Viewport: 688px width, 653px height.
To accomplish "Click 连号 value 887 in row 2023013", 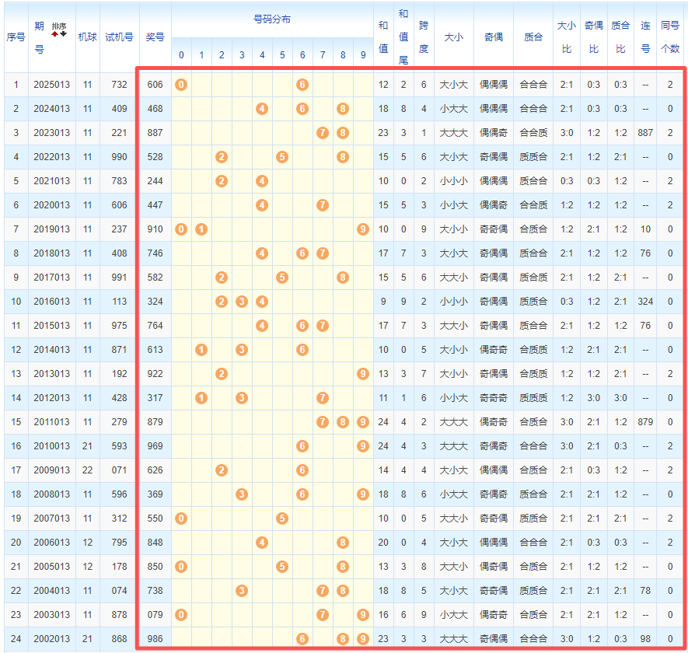I will pos(644,133).
